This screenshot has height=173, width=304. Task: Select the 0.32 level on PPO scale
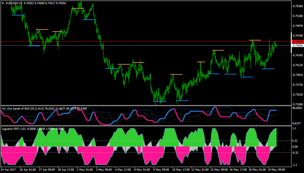coord(295,141)
